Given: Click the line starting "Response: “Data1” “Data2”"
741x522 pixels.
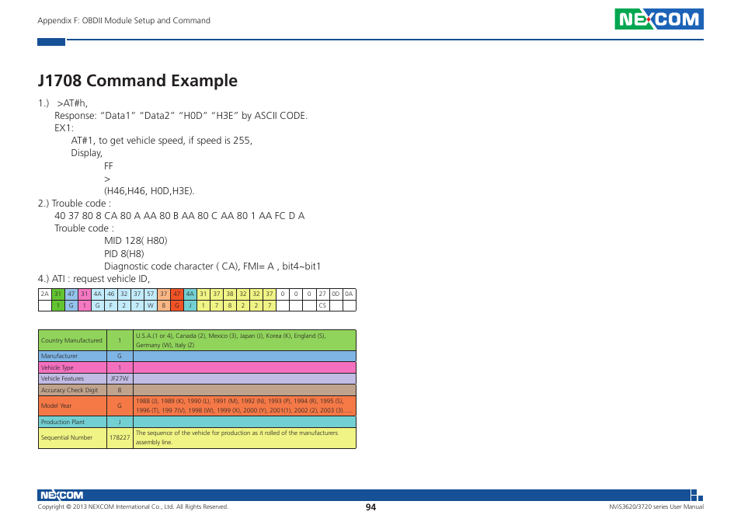Looking at the screenshot, I should (181, 116).
